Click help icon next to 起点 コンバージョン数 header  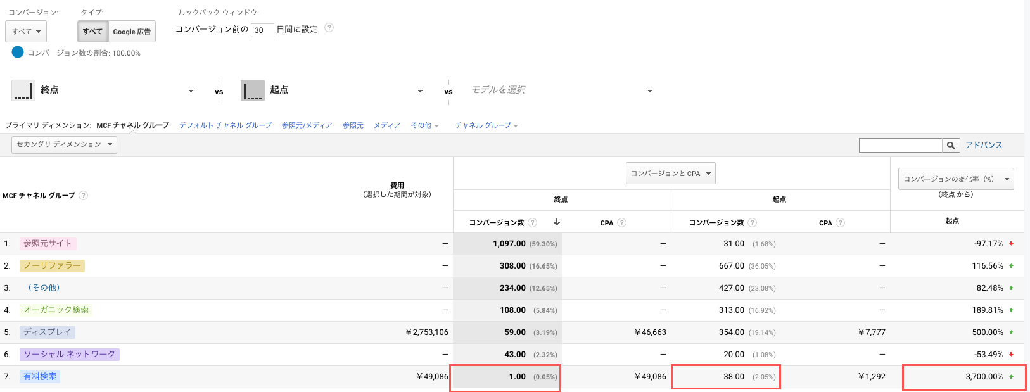(x=752, y=223)
